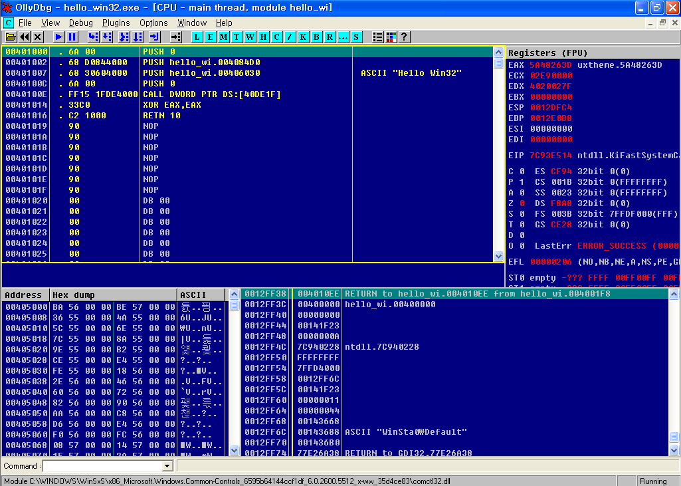Click the Open file toolbar icon

11,37
